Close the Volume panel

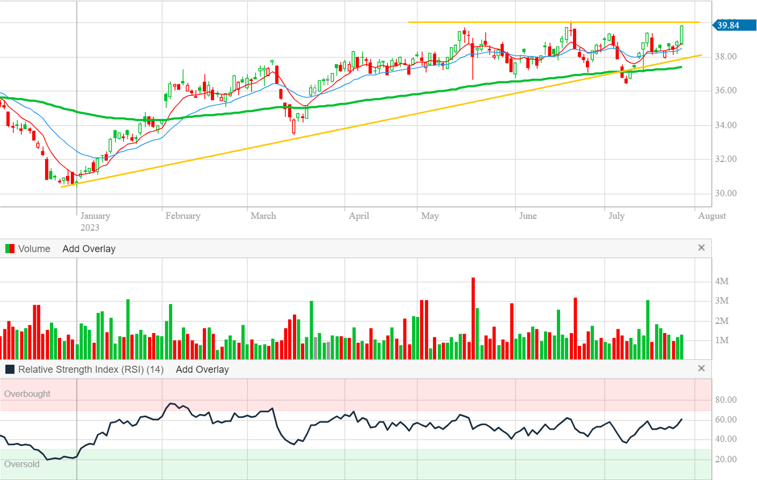(701, 248)
